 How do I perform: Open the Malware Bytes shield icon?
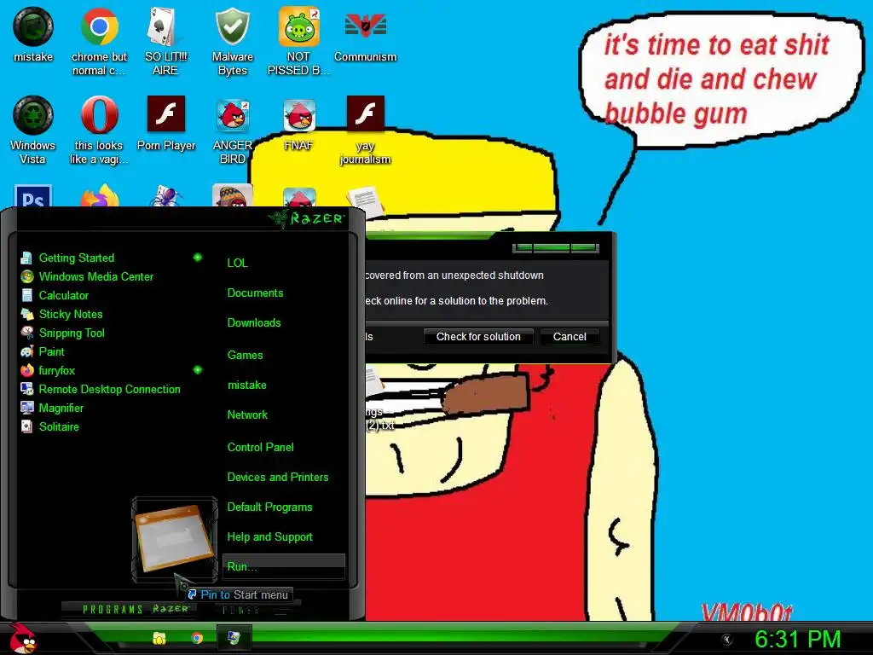(232, 41)
